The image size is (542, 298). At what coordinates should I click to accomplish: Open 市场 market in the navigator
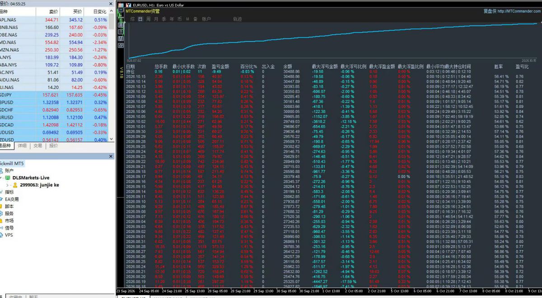[9, 221]
